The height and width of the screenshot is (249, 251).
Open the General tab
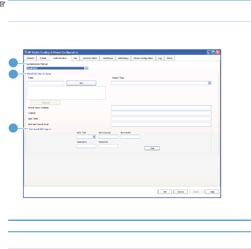point(30,58)
